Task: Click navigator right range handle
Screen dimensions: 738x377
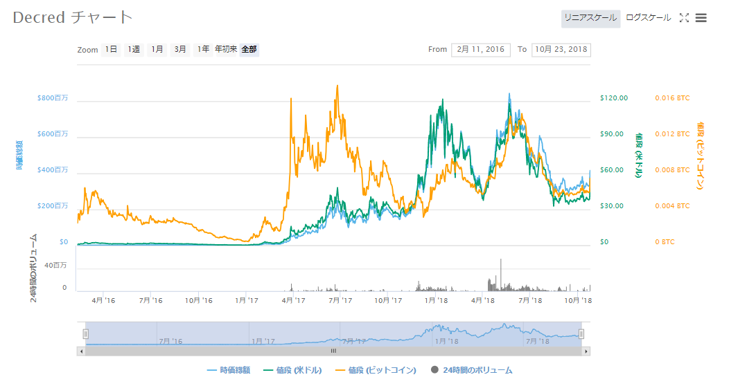Action: tap(581, 334)
